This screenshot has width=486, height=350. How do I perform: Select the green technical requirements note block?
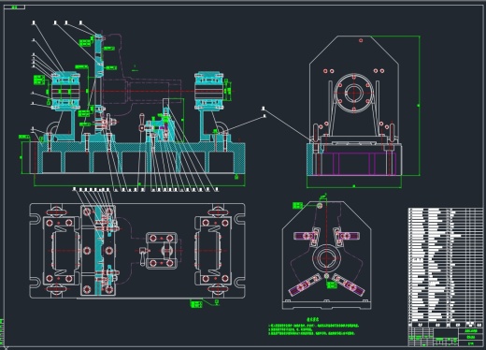click(x=314, y=327)
